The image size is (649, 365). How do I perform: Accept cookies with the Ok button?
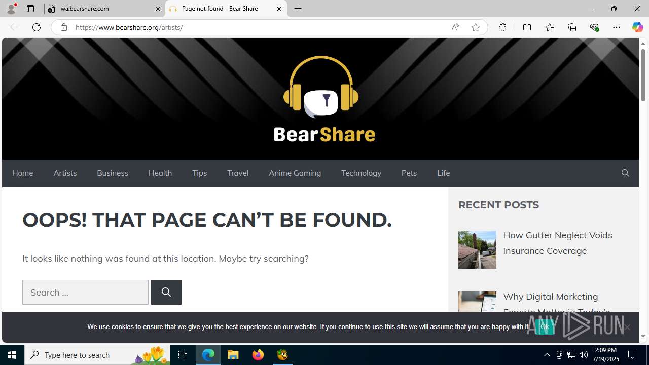(x=545, y=327)
